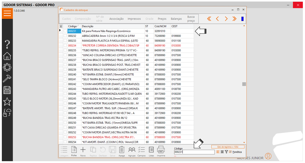Open the Ficha record view icon
This screenshot has height=163, width=305.
74,150
